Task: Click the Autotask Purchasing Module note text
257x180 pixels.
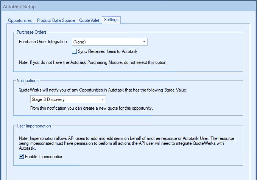Action: tap(93, 62)
